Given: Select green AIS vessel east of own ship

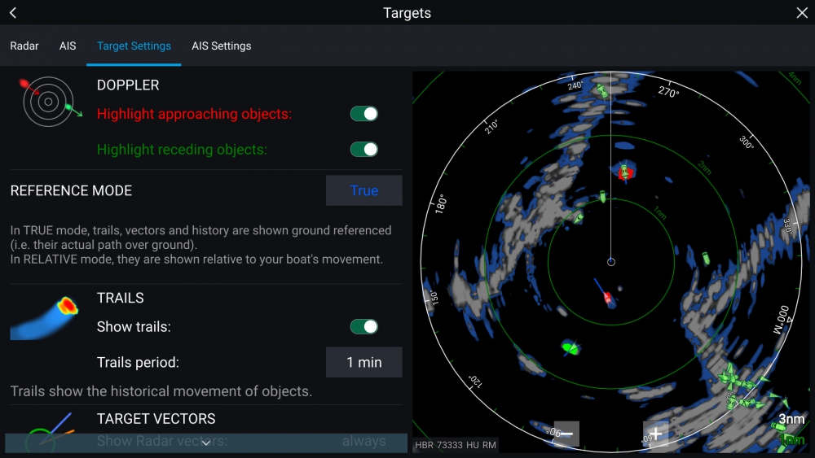Looking at the screenshot, I should point(706,258).
